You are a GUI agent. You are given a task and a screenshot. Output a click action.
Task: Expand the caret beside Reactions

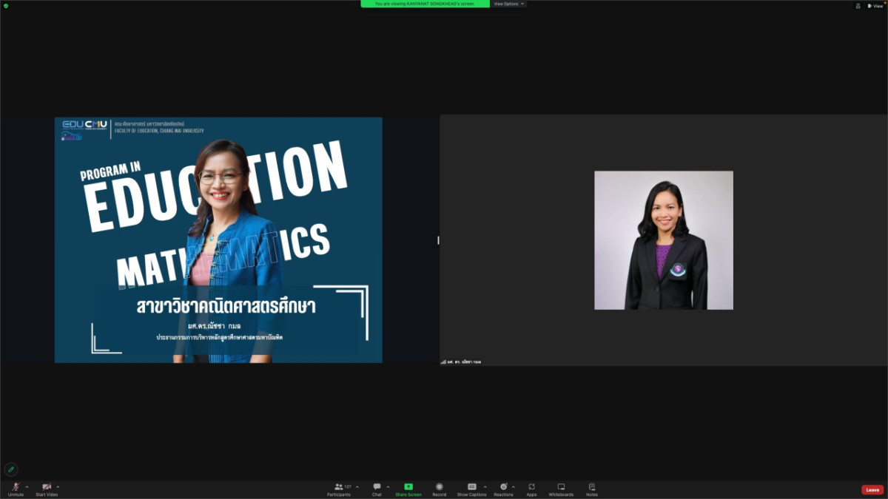512,486
